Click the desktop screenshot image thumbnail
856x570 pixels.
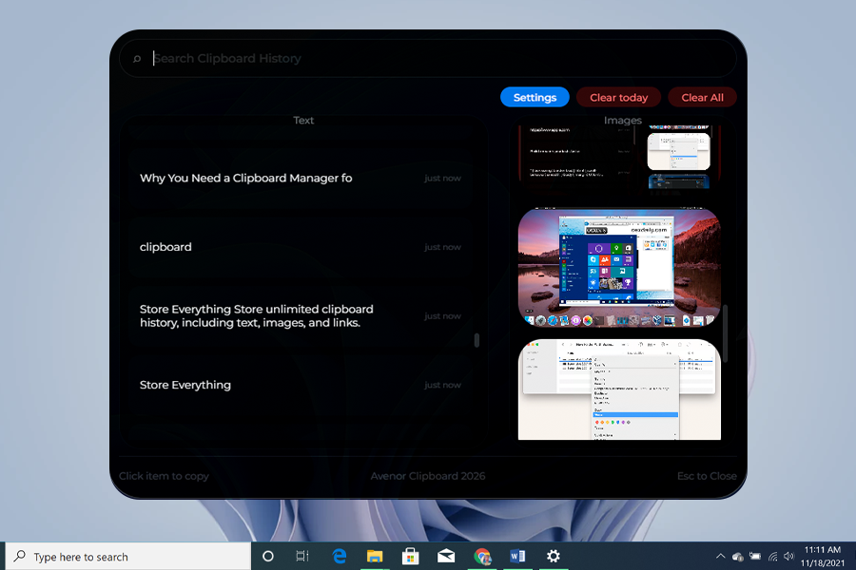click(619, 267)
